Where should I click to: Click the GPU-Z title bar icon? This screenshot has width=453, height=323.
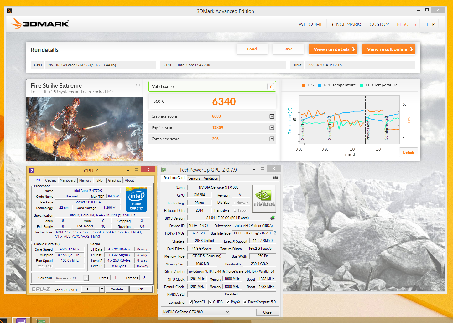[x=164, y=170]
